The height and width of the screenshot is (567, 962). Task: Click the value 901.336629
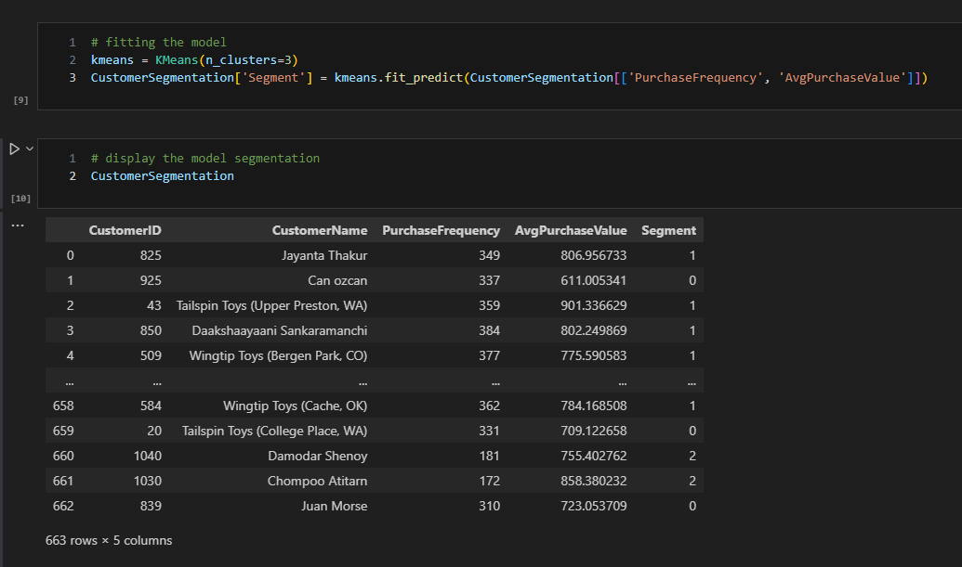tap(594, 305)
